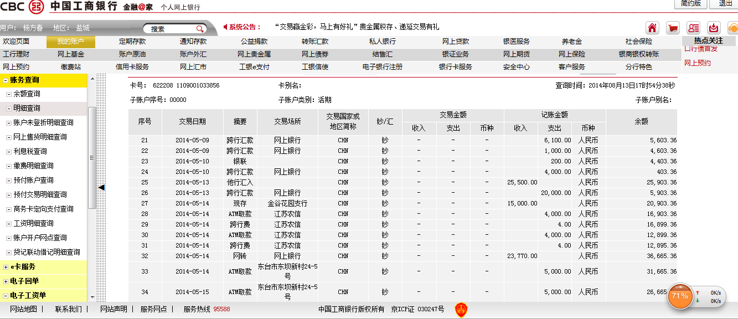Open 网上预约 hot topic link
The image size is (738, 319).
[698, 63]
